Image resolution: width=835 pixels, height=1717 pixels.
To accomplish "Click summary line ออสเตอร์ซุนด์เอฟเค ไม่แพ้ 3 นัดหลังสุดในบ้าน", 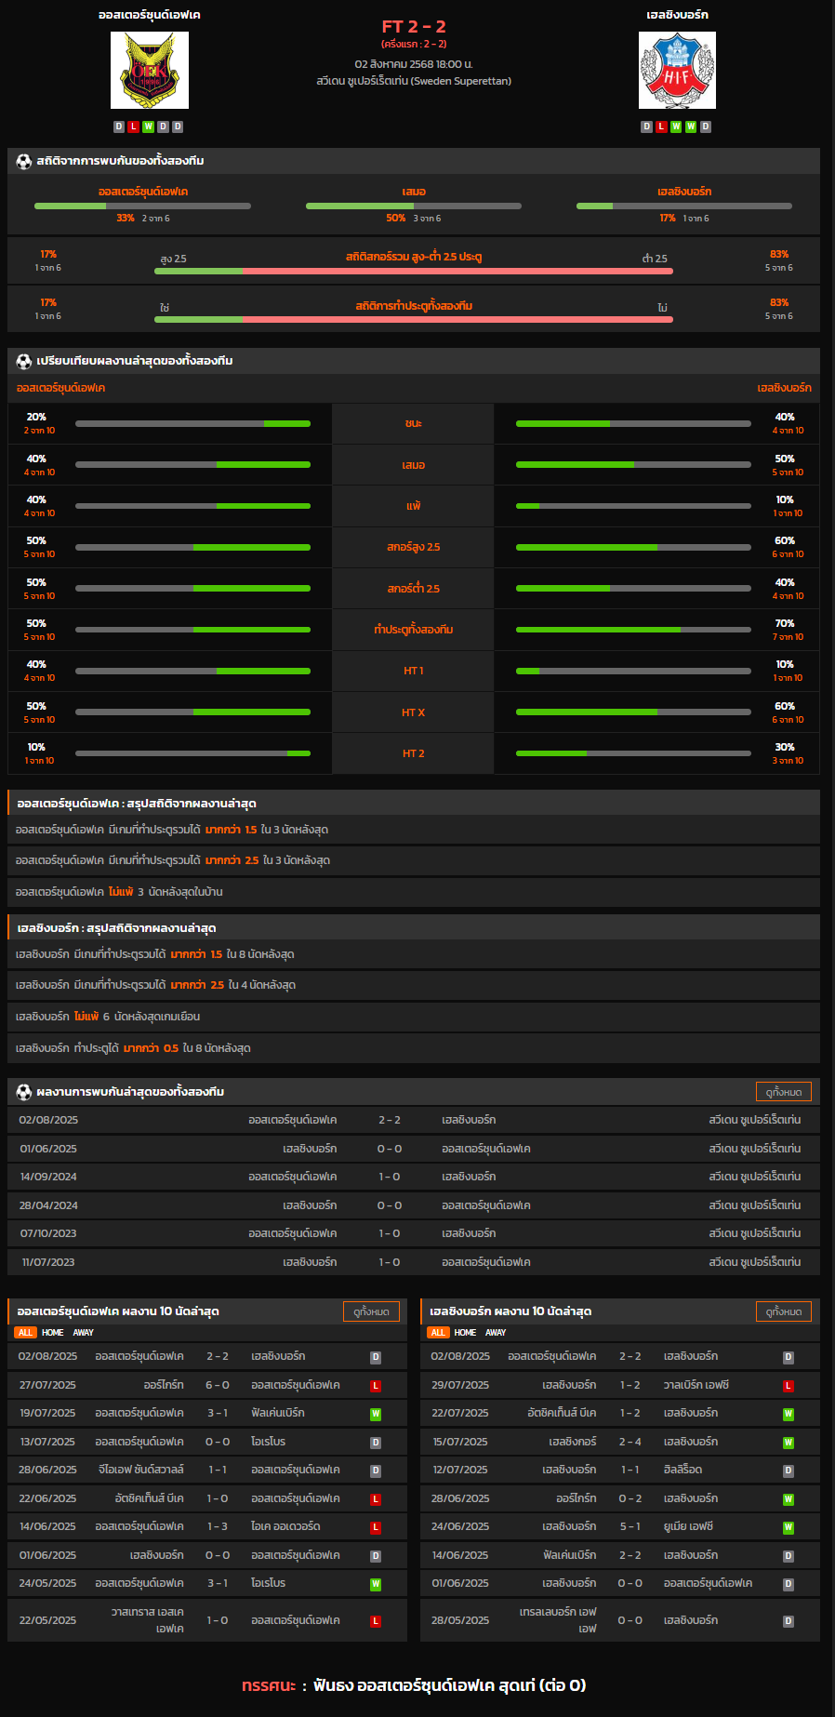I will [x=414, y=892].
